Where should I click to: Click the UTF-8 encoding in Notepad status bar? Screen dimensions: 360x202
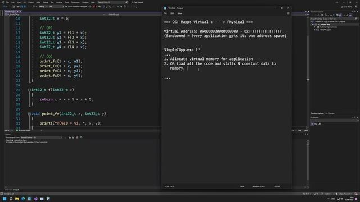pyautogui.click(x=277, y=186)
